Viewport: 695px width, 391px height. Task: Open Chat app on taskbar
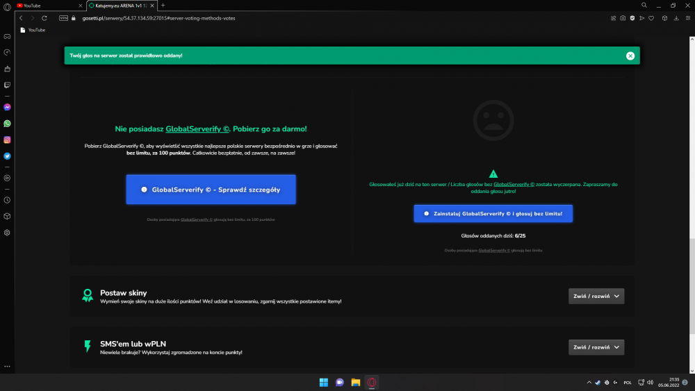[340, 382]
